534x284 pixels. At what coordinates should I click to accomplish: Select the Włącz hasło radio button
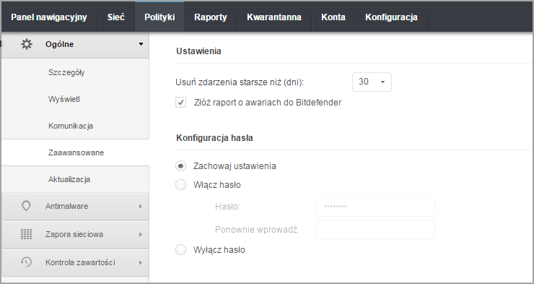[180, 185]
